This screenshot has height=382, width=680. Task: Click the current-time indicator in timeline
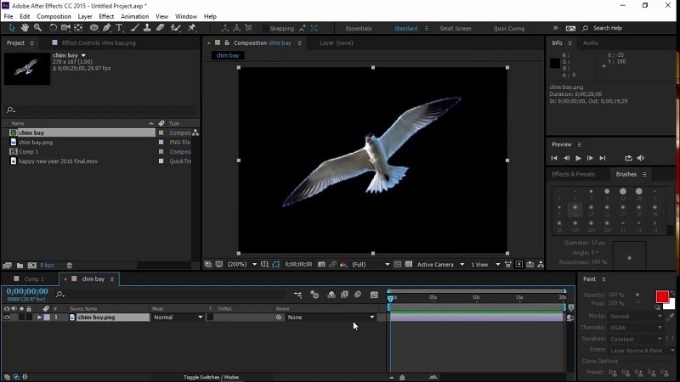[x=390, y=298]
